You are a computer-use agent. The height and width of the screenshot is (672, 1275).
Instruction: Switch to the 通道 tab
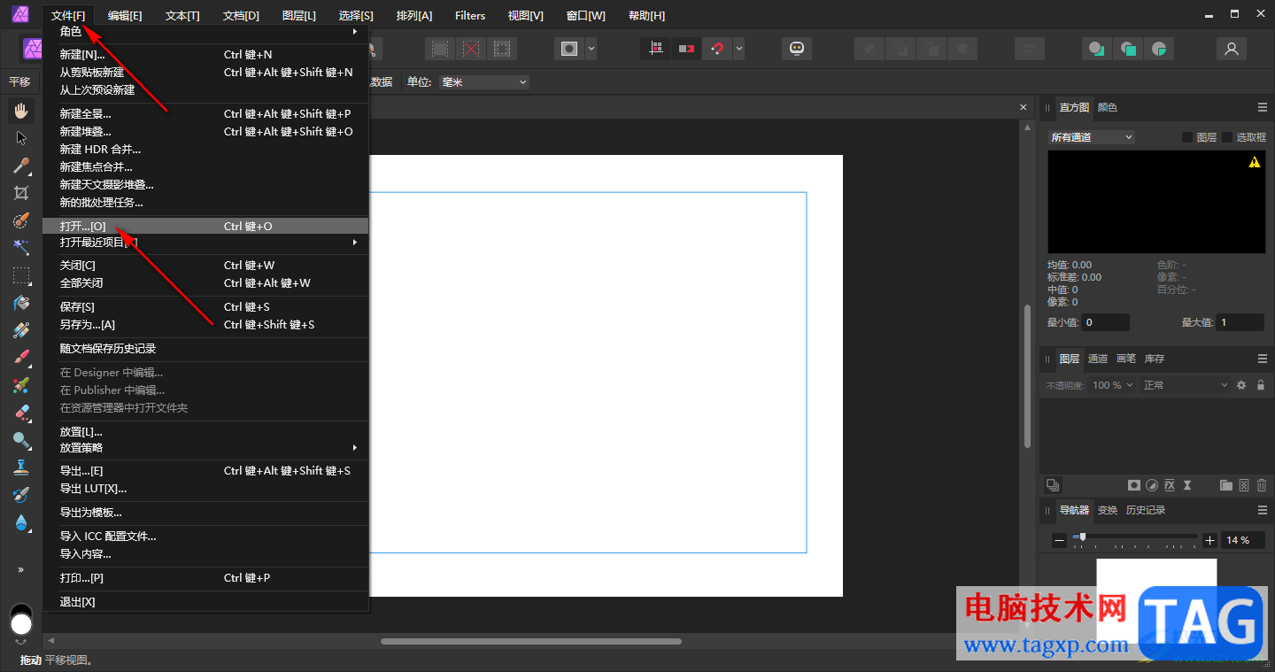coord(1098,359)
